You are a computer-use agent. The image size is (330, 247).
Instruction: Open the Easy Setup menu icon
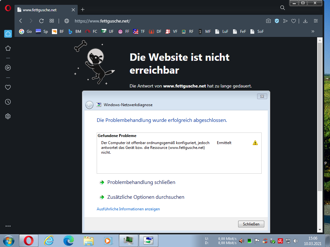coord(316,21)
